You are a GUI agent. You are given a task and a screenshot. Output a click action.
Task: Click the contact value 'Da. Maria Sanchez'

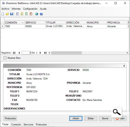tap(92, 100)
